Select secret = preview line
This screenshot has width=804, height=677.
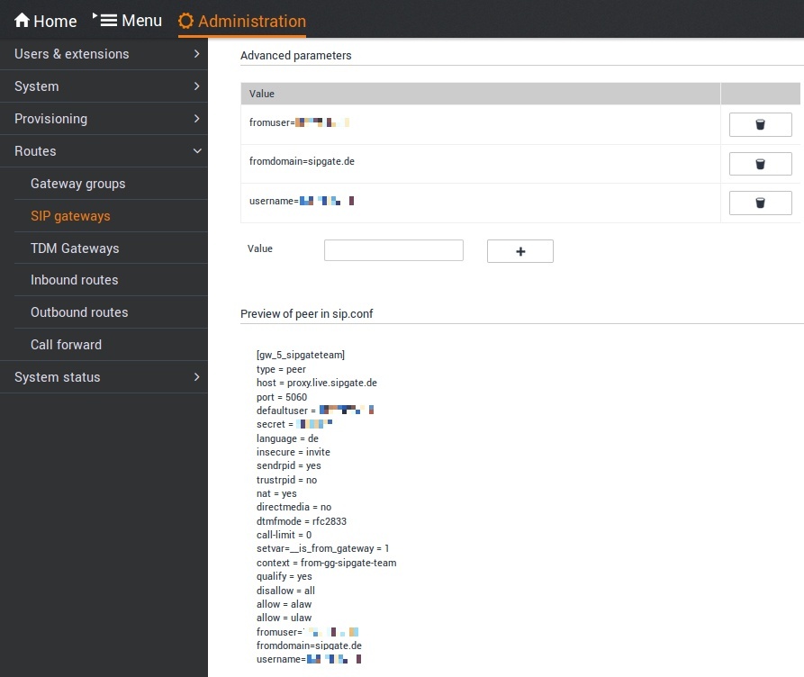[294, 424]
